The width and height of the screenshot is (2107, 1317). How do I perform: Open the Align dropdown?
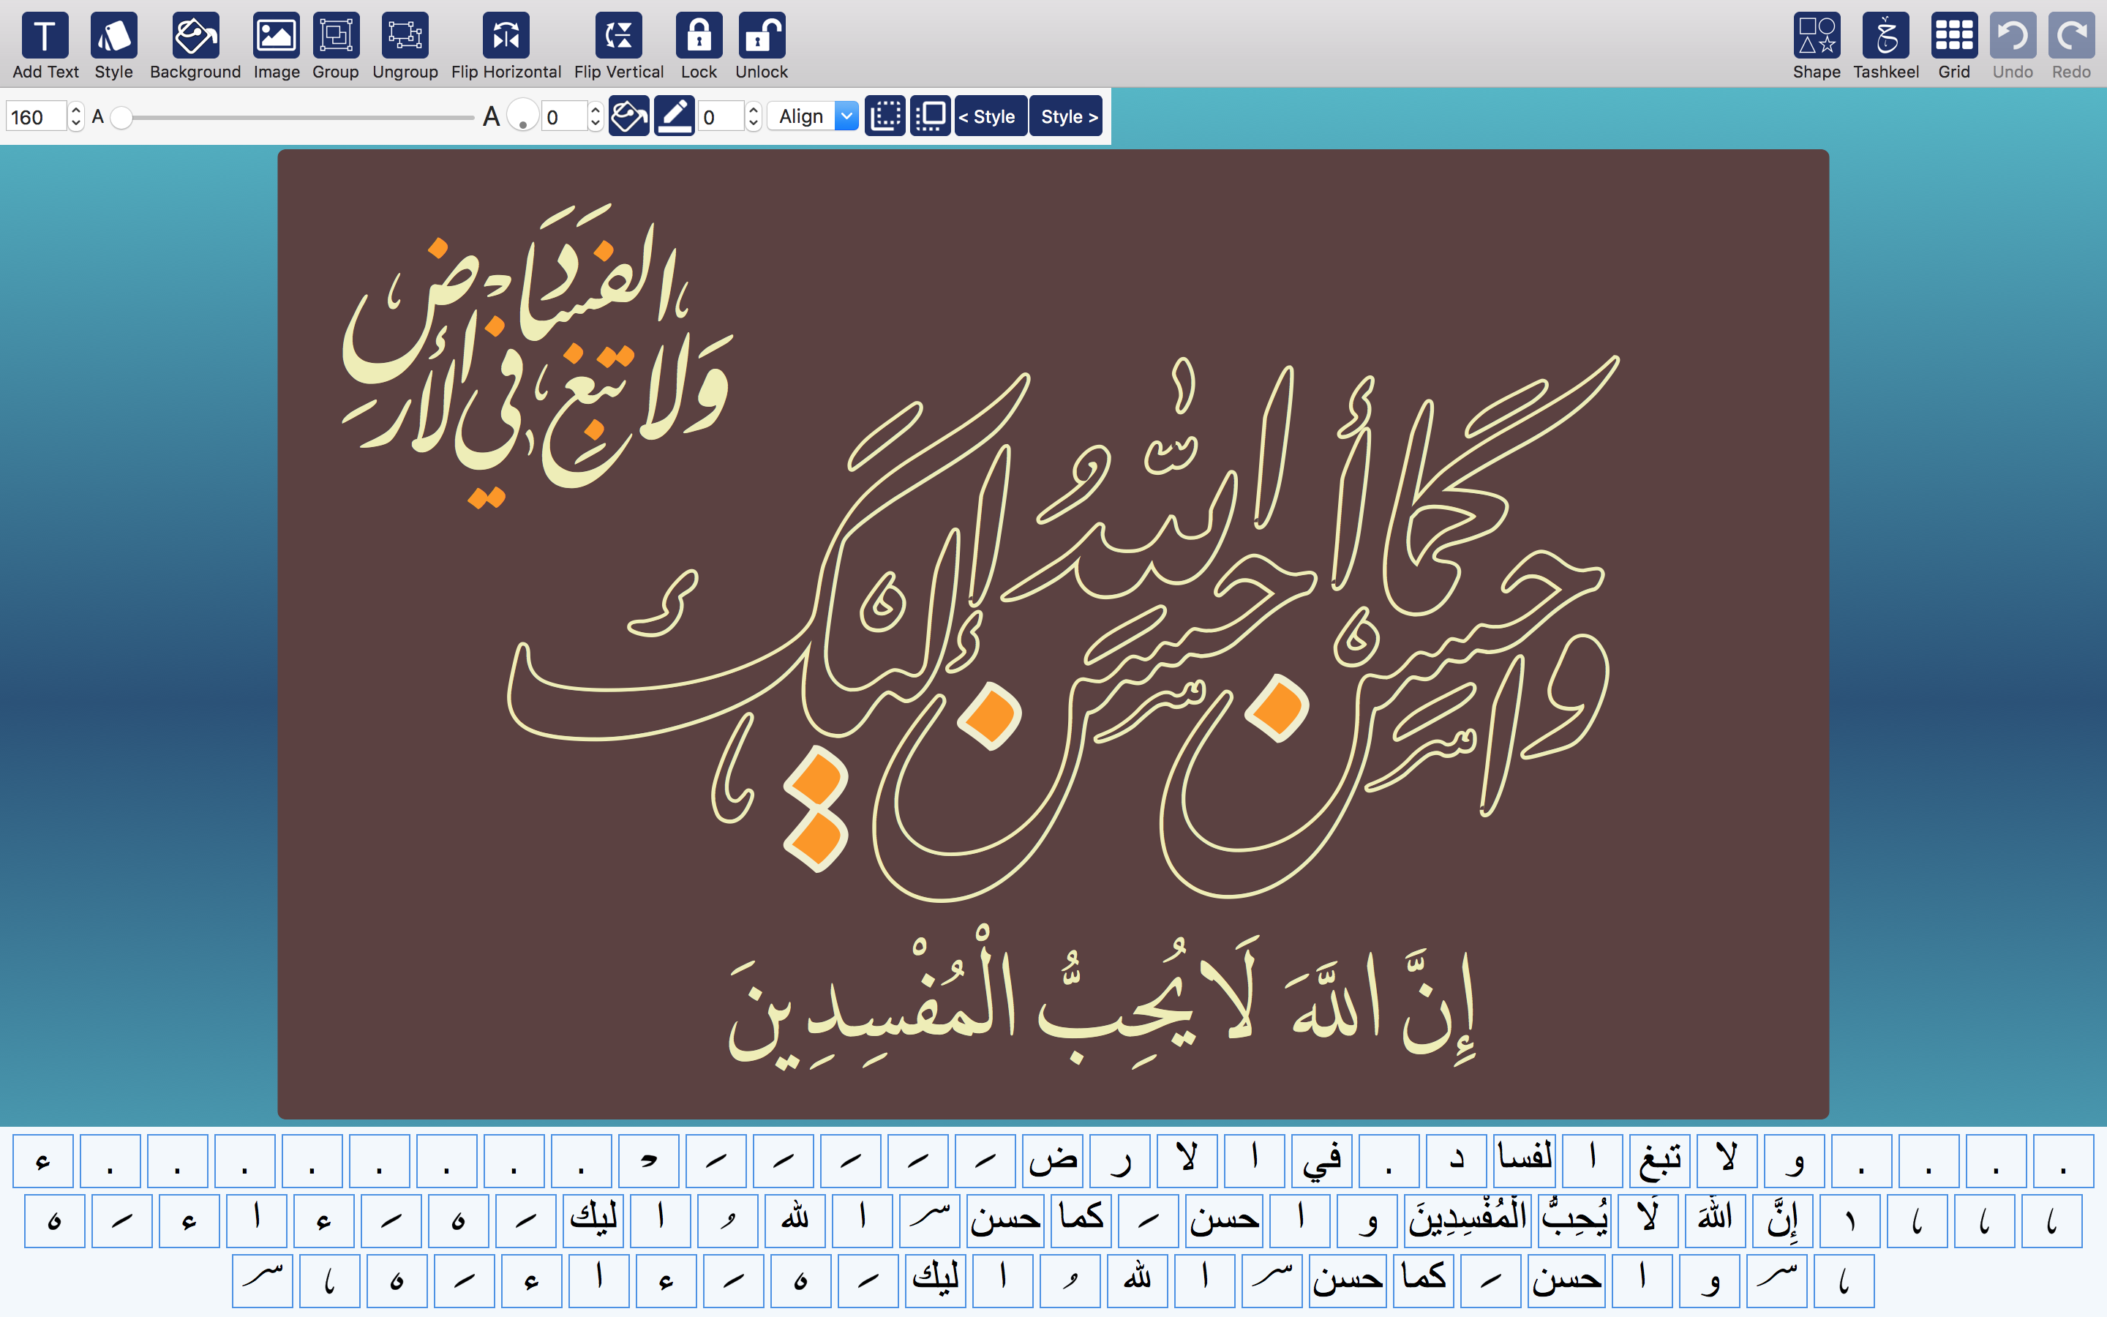tap(814, 116)
